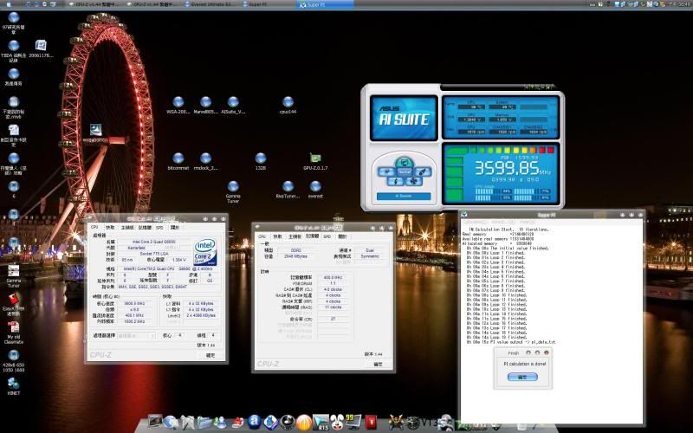693x433 pixels.
Task: Launch the everest desktop shortcut
Action: 315,187
